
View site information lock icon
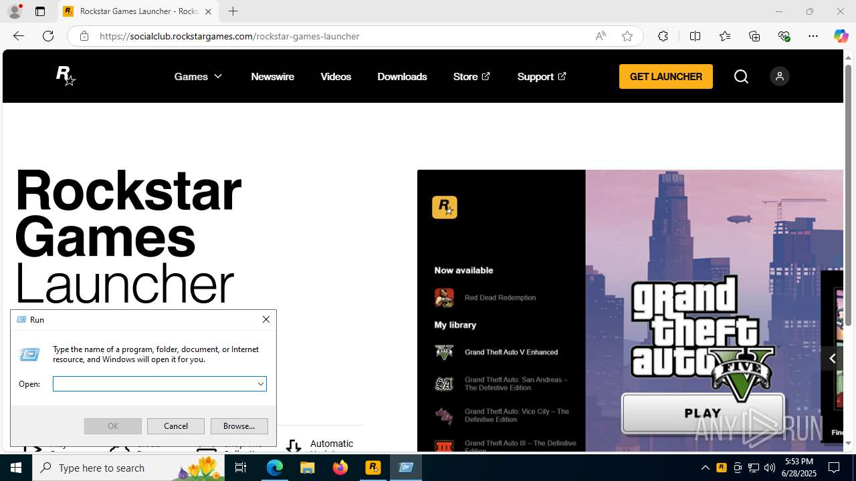(x=84, y=36)
